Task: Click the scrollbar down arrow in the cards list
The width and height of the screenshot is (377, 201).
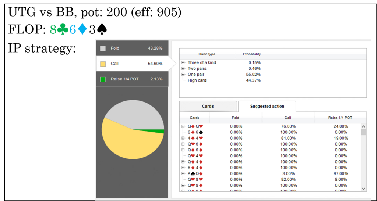Action: tap(363, 189)
